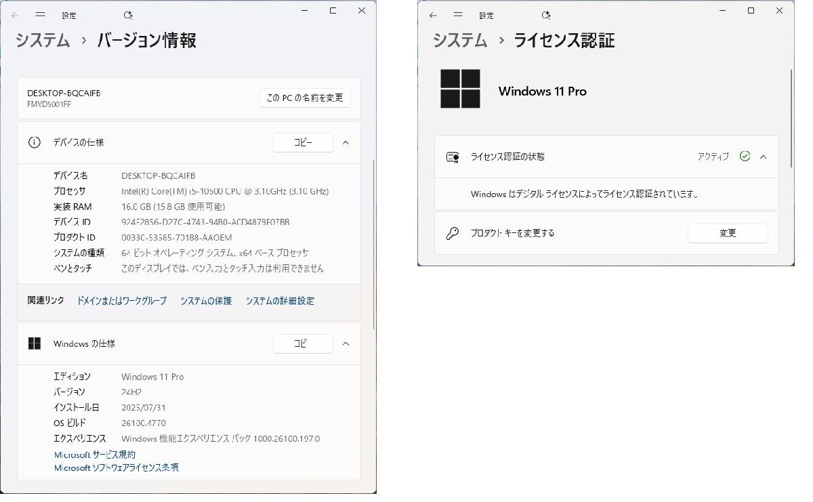Copy Windows specifications with コピー button
Screen dimensions: 813x502
(303, 343)
